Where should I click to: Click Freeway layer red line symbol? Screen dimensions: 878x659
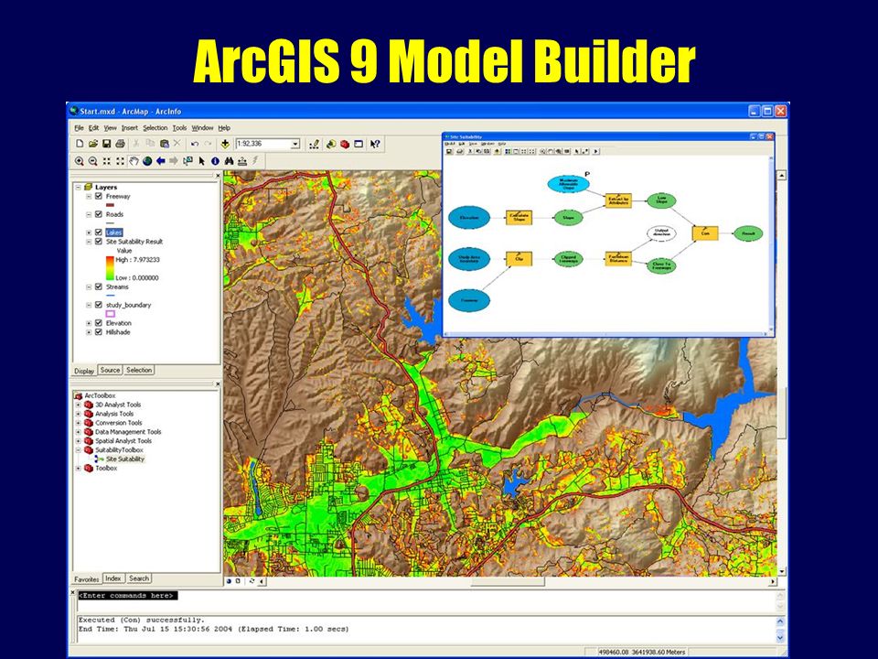(110, 205)
